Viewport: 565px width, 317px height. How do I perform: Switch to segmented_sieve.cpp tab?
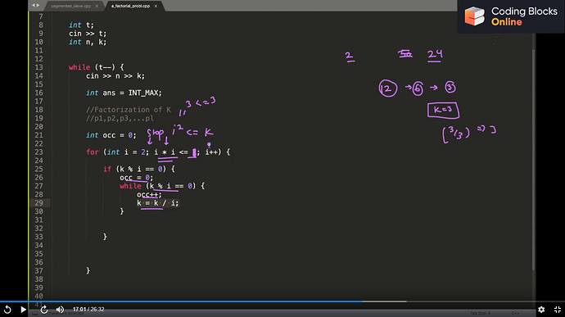(70, 6)
